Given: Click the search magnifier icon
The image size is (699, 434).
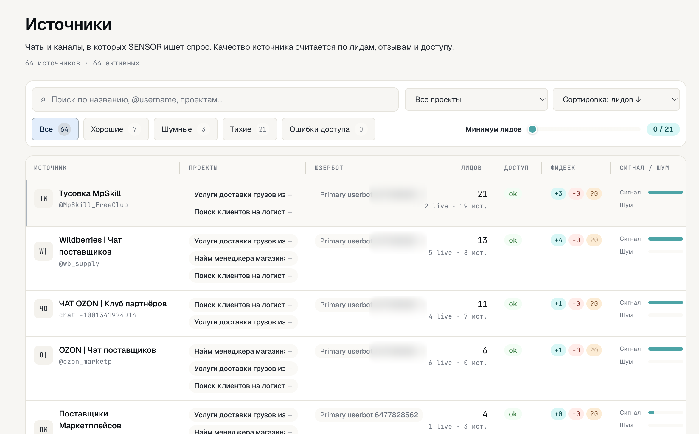Looking at the screenshot, I should tap(43, 99).
